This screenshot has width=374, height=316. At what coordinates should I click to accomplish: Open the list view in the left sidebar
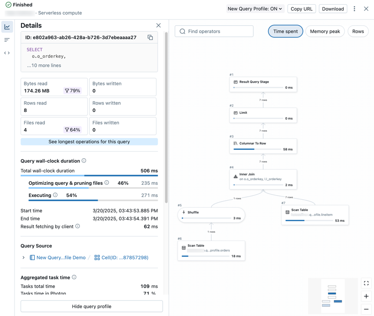click(x=7, y=40)
